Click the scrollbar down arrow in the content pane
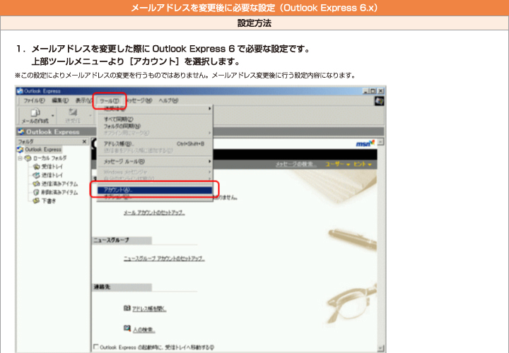Image resolution: width=509 pixels, height=353 pixels. coord(381,348)
